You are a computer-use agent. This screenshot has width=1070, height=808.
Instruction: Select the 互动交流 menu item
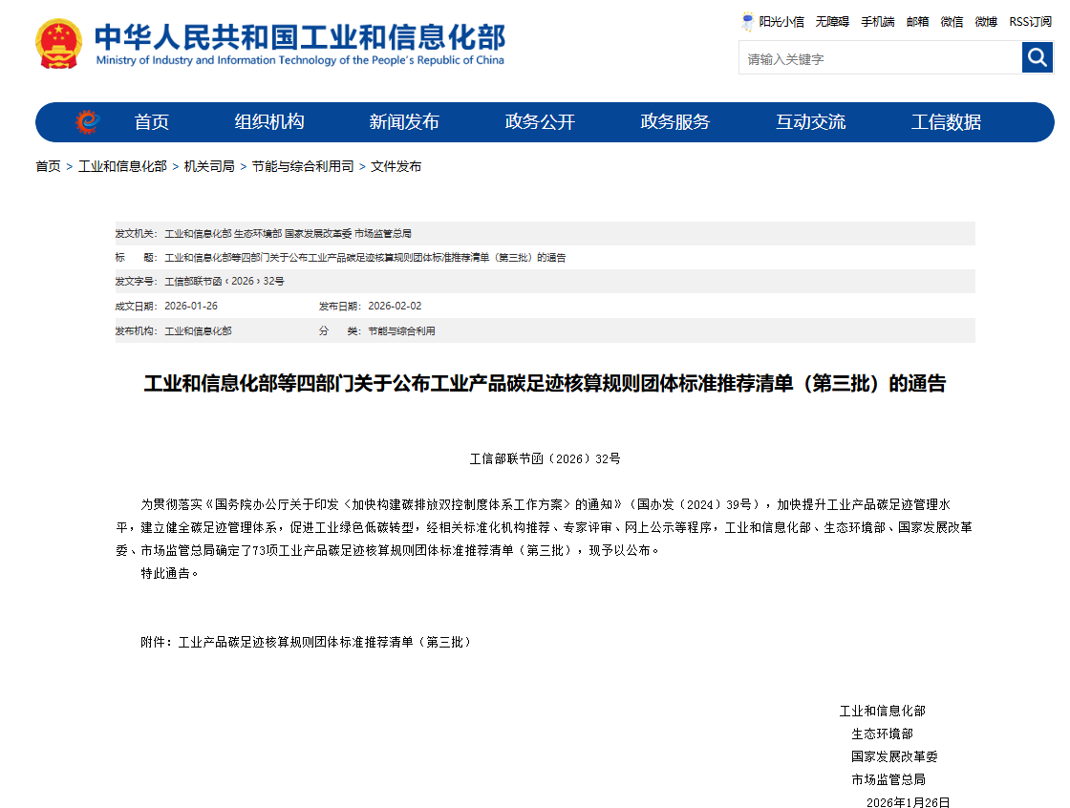(810, 122)
